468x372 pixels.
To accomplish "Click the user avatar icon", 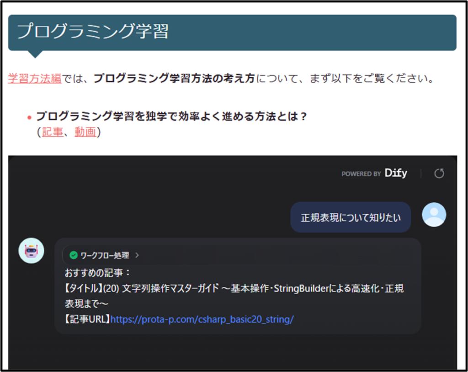I will pos(434,215).
